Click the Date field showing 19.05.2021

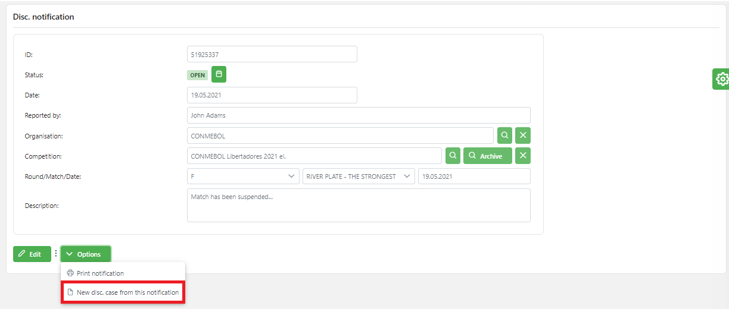pyautogui.click(x=272, y=95)
